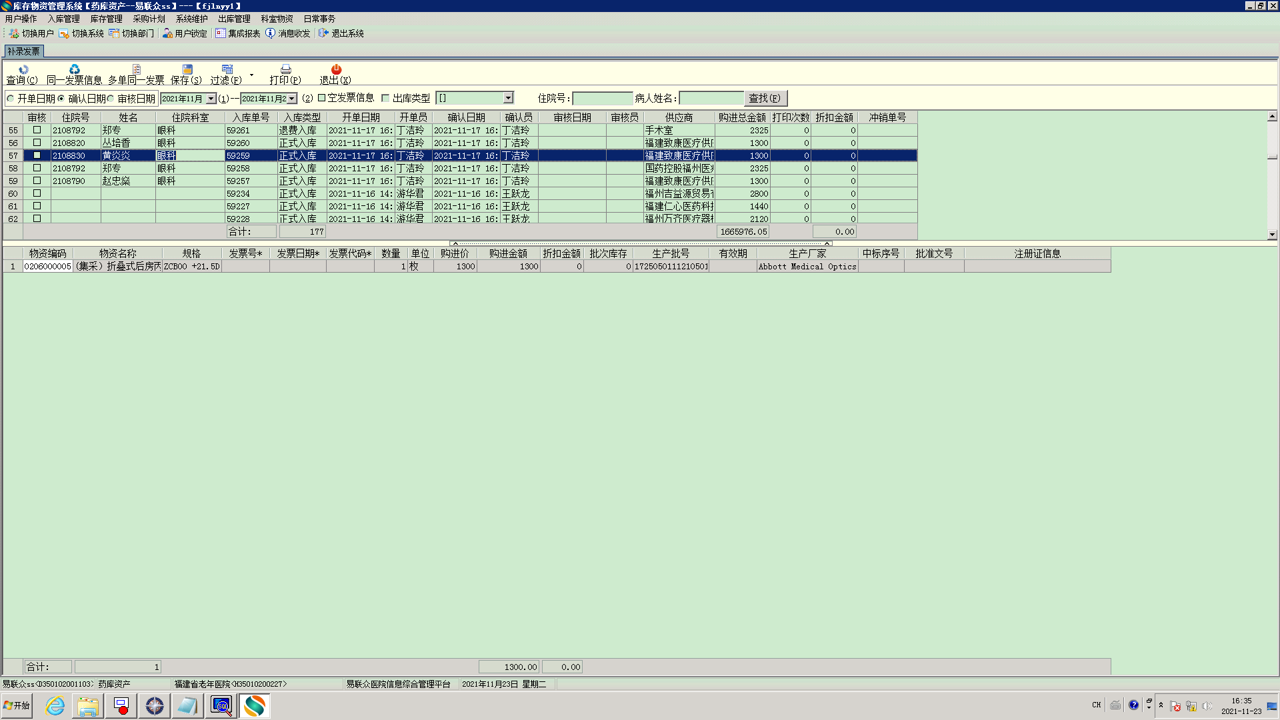
Task: Open the start date dropdown
Action: point(211,99)
